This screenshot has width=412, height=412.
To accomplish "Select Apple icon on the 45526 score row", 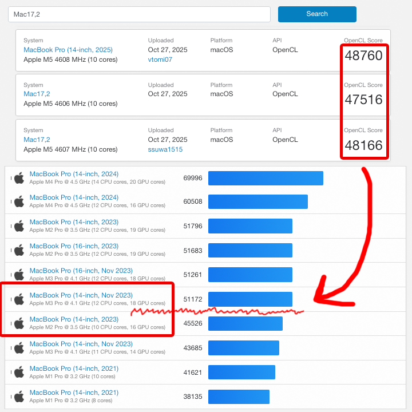I will pyautogui.click(x=19, y=323).
